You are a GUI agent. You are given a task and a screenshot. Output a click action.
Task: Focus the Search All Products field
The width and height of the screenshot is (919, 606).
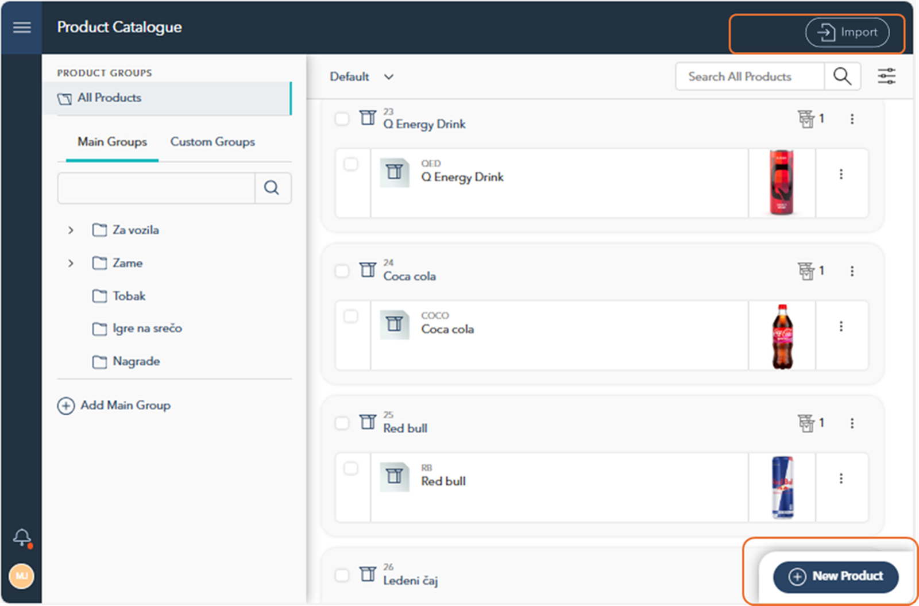(750, 76)
